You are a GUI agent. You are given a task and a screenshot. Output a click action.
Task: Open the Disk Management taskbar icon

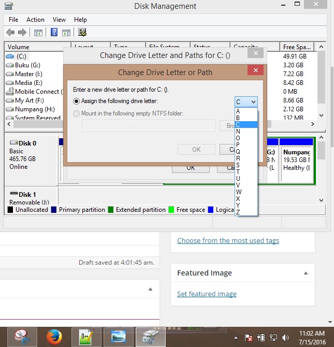(x=151, y=337)
